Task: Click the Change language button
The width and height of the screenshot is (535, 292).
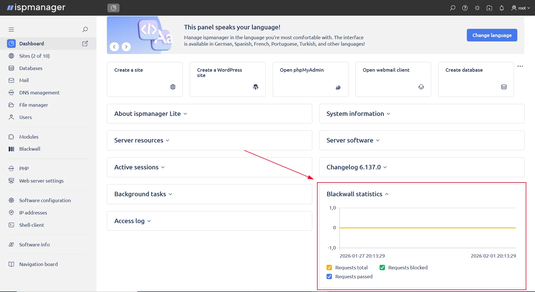Action: click(x=492, y=35)
